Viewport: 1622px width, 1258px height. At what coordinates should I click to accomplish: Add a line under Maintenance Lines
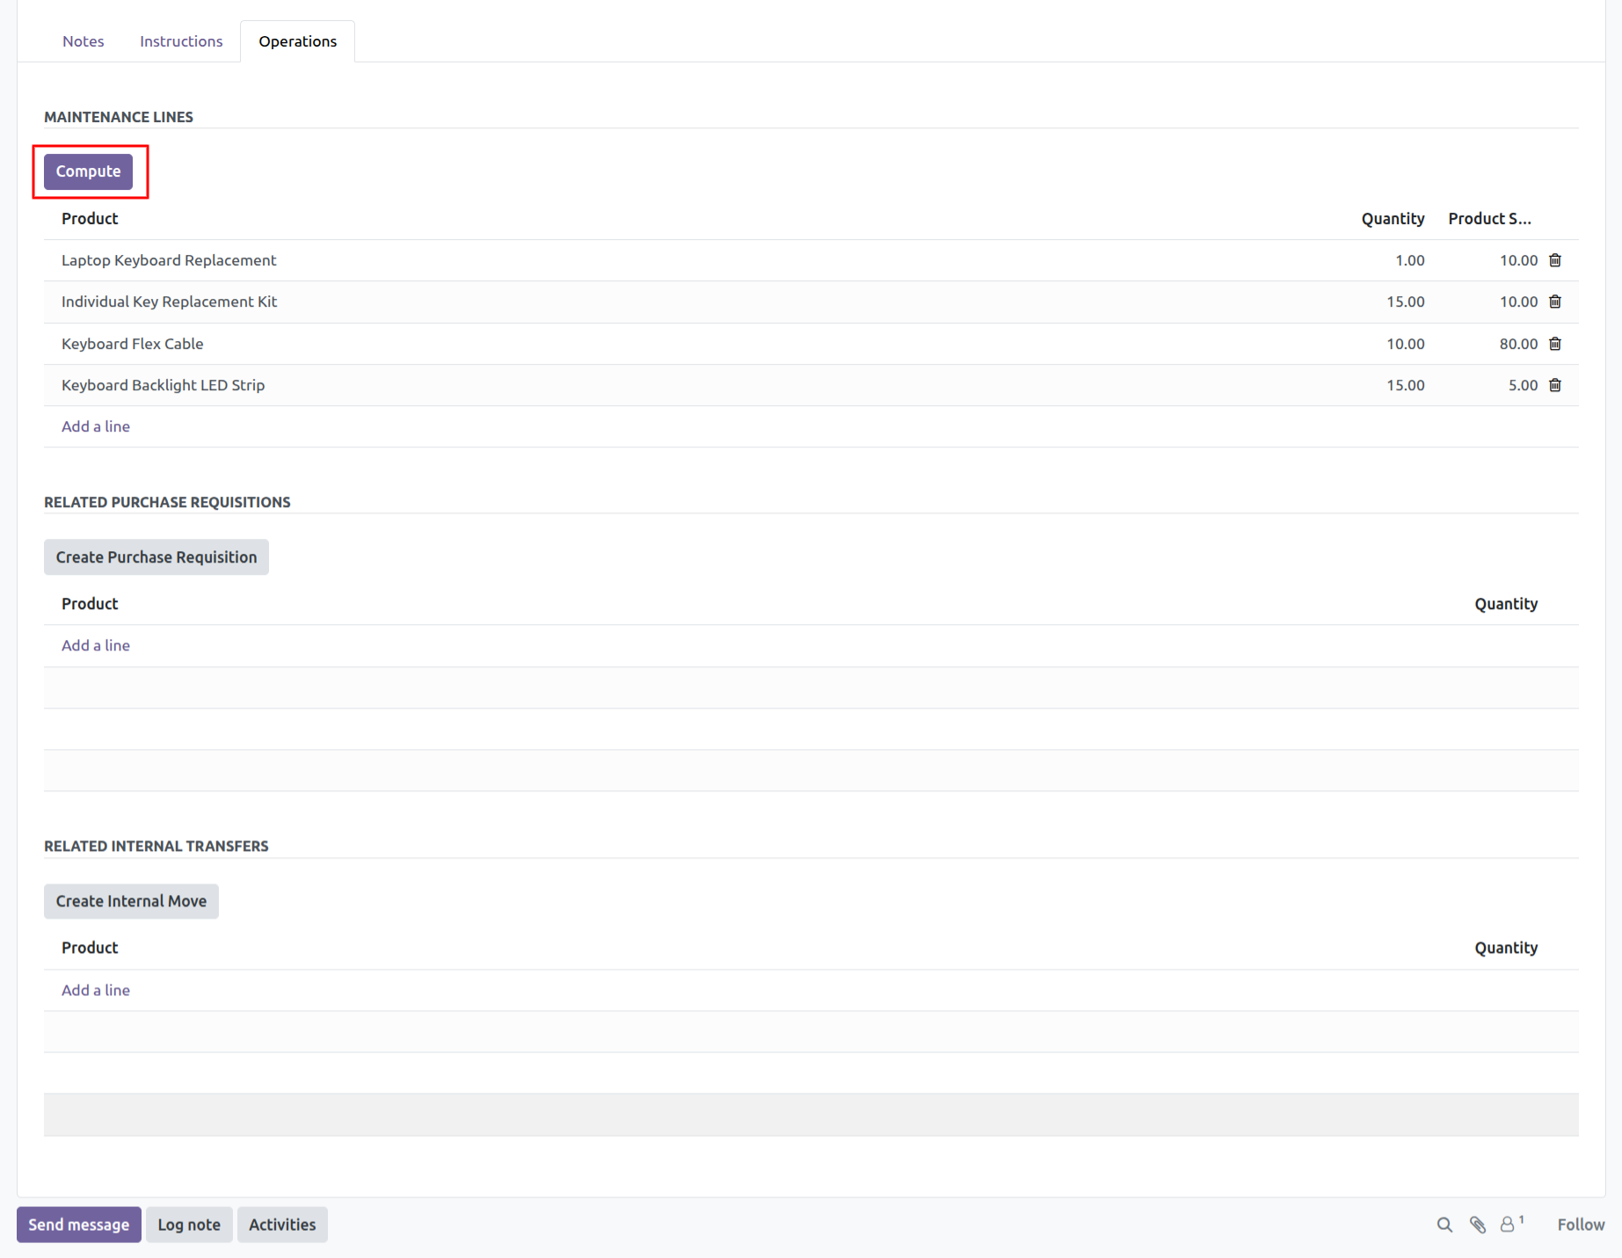click(x=96, y=426)
